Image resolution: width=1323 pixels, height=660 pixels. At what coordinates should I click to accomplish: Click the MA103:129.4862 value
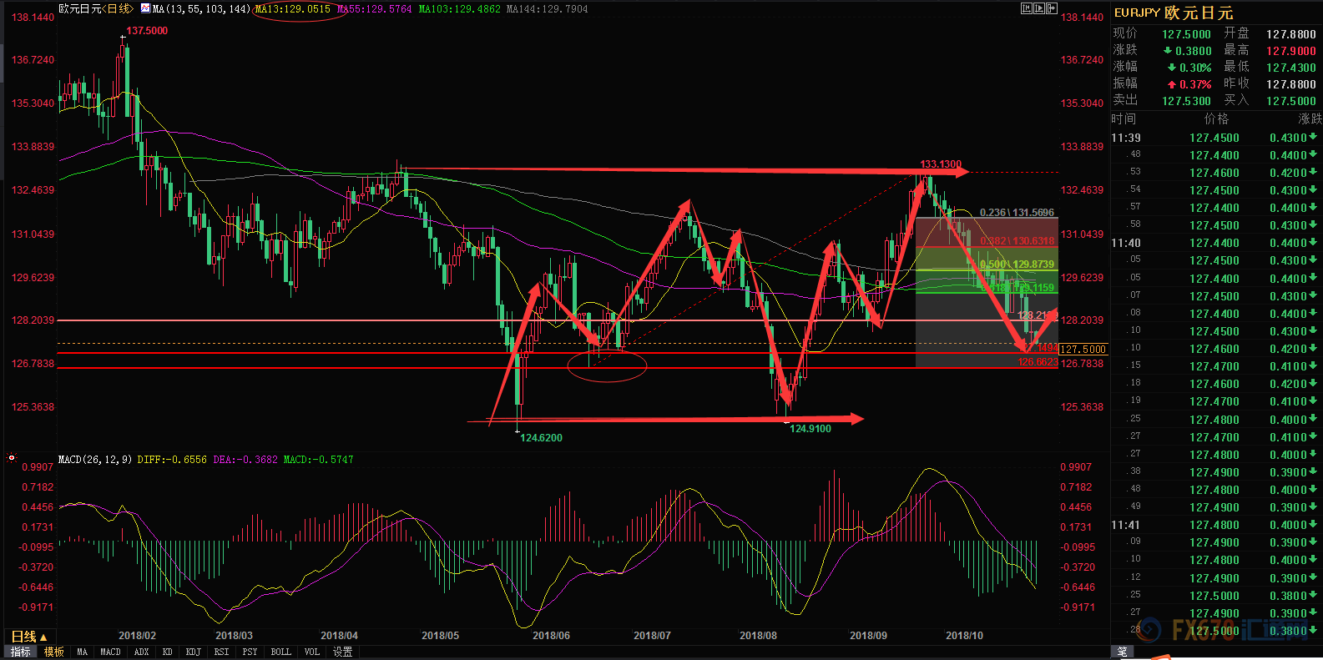460,9
